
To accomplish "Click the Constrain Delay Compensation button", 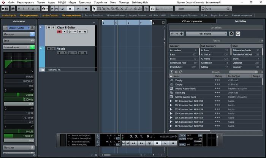I will click(13, 9).
